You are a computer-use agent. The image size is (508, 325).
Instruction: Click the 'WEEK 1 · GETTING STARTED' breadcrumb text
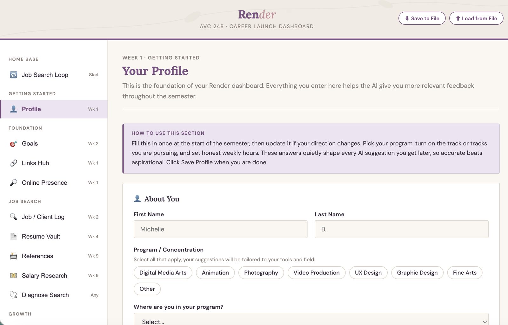[161, 58]
